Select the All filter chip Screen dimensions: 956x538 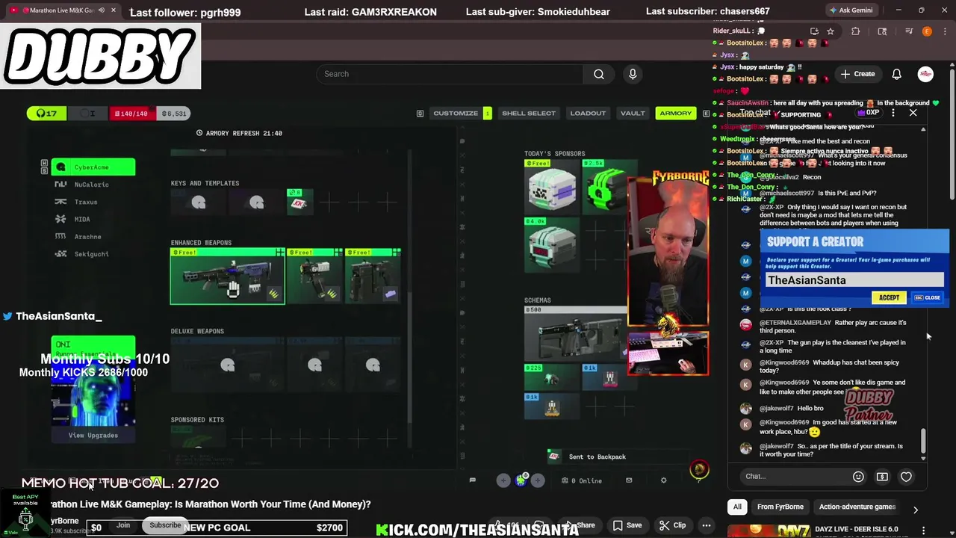[x=737, y=507]
